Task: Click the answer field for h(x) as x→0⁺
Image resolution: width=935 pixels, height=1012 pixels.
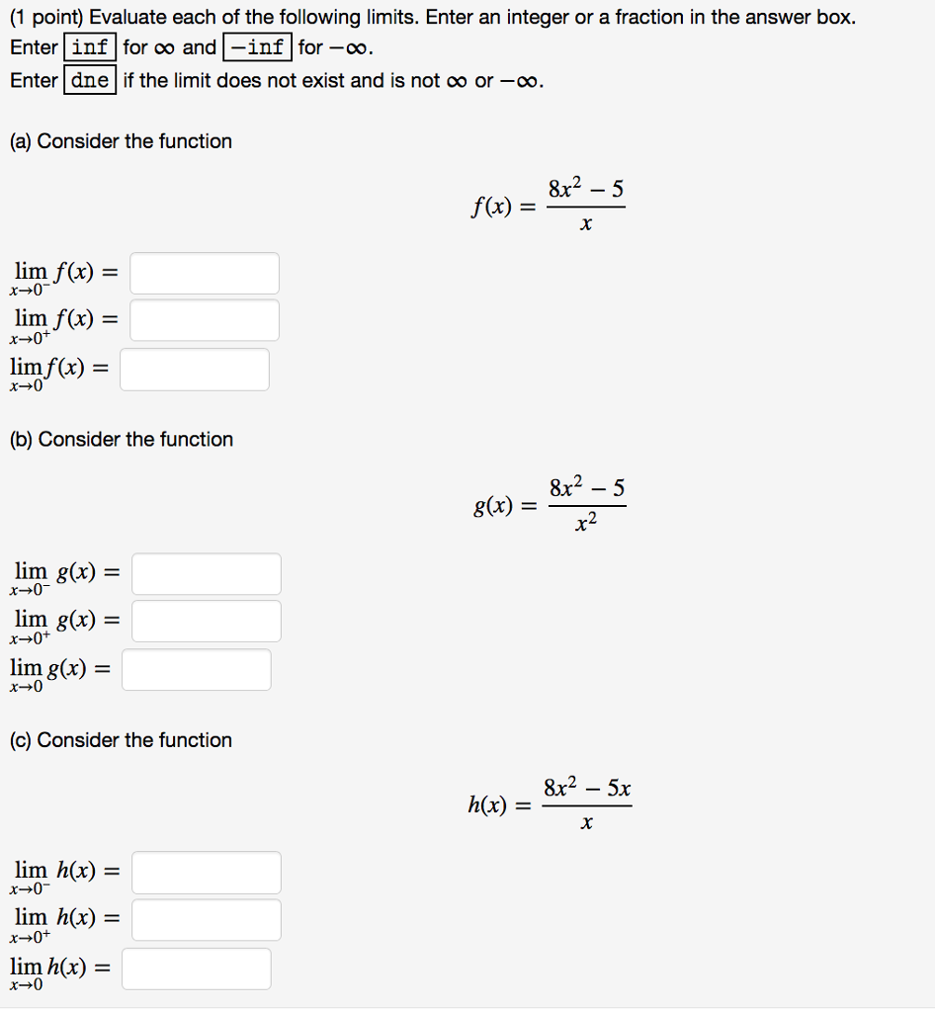Action: 206,920
